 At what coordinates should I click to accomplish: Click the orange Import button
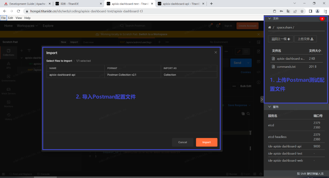coord(206,142)
